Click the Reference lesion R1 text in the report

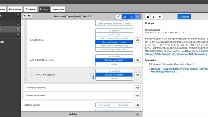(x=155, y=39)
